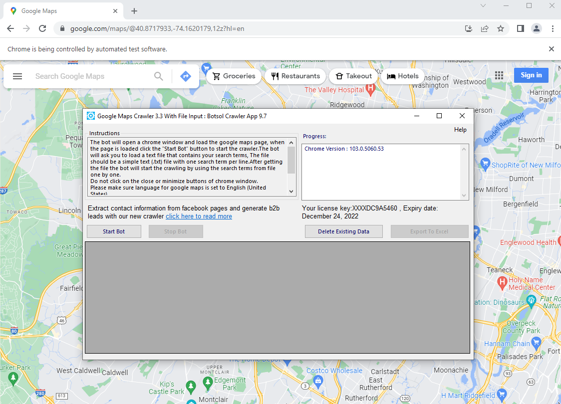561x404 pixels.
Task: Open the Help menu in the crawler
Action: [460, 129]
